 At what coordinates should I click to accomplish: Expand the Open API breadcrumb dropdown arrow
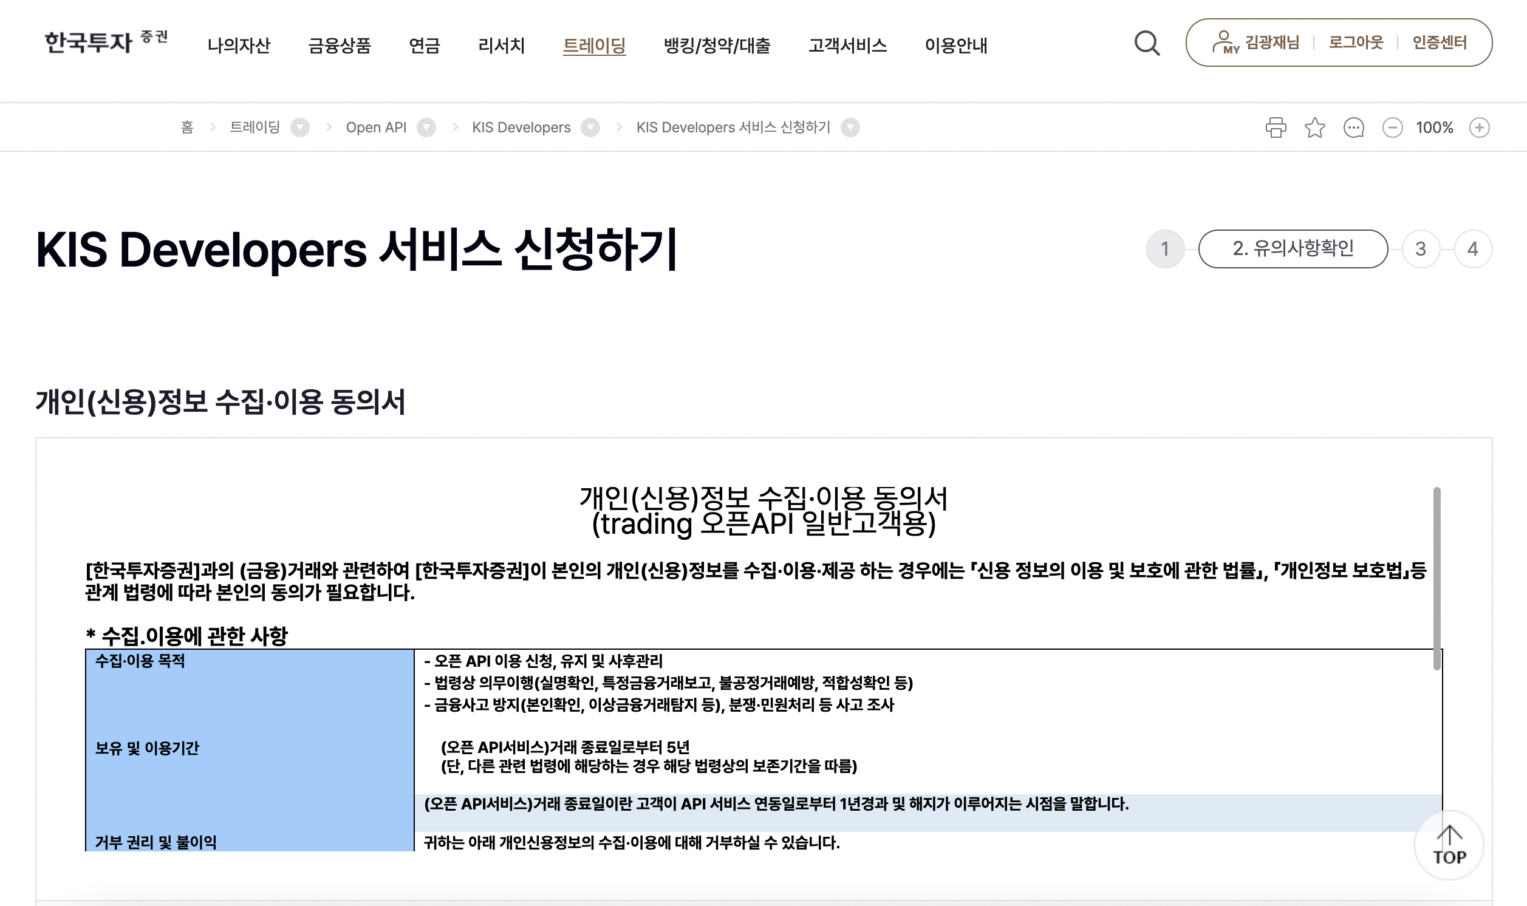click(426, 128)
